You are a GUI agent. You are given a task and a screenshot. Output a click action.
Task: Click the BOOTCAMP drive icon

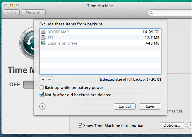(x=43, y=32)
